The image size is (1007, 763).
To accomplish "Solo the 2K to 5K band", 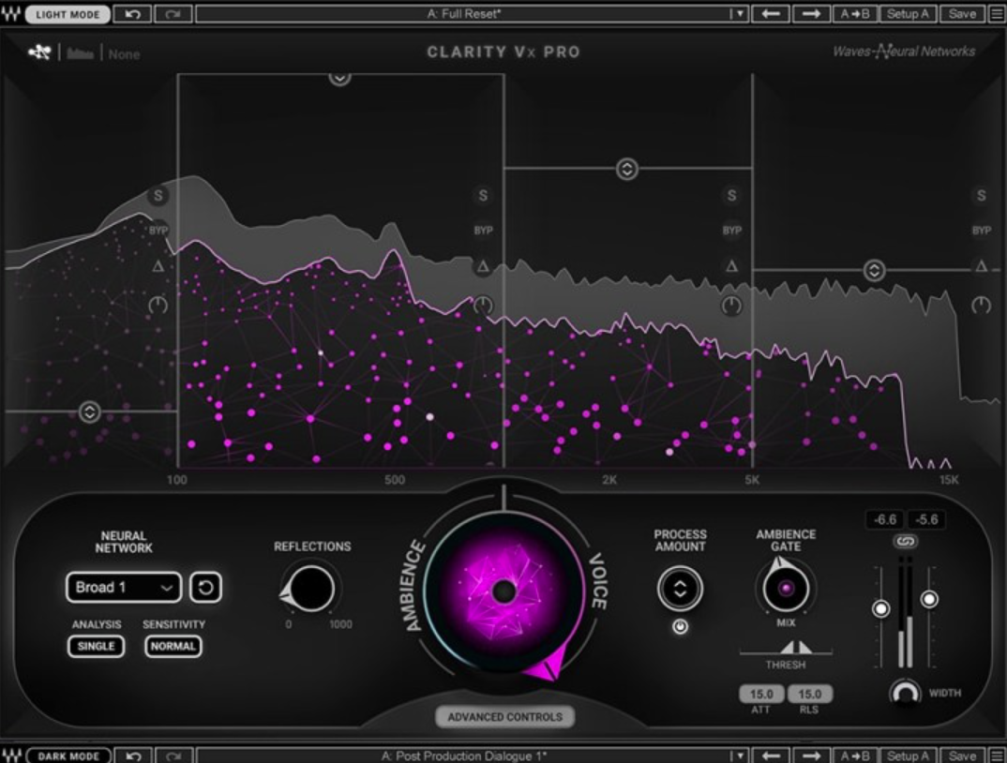I will pos(731,195).
